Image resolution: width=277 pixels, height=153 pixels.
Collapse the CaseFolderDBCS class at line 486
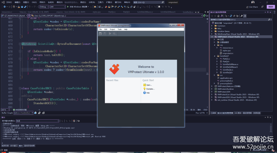coord(20,88)
